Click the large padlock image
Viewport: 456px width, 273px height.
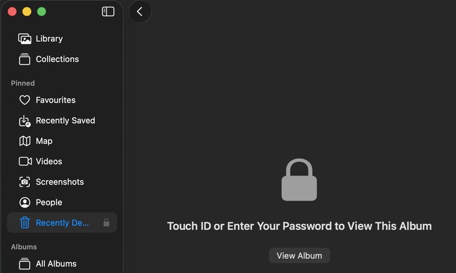pos(299,180)
